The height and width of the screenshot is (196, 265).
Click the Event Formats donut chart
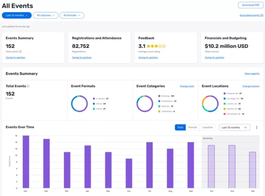(x=79, y=103)
